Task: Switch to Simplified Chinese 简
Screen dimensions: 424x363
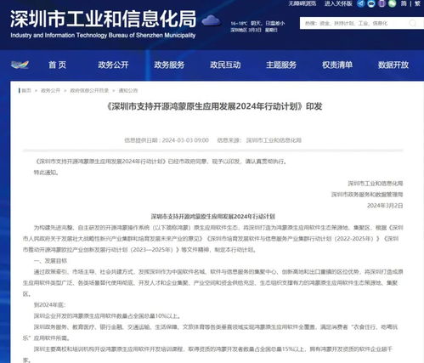Action: pos(404,3)
